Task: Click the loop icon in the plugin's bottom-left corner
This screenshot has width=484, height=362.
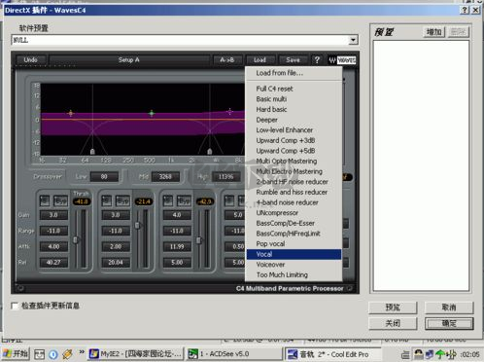Action: coord(20,288)
